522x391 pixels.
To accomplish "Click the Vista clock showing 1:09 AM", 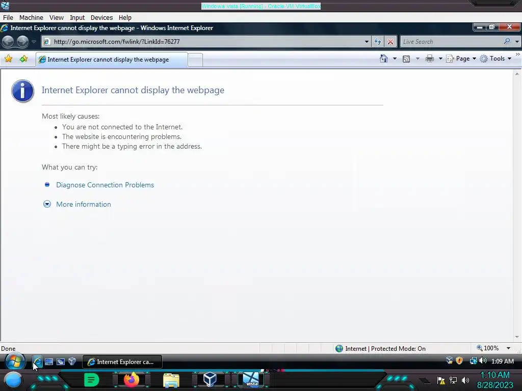I will point(502,361).
